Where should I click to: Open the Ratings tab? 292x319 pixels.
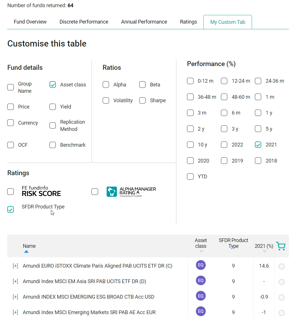pyautogui.click(x=188, y=22)
